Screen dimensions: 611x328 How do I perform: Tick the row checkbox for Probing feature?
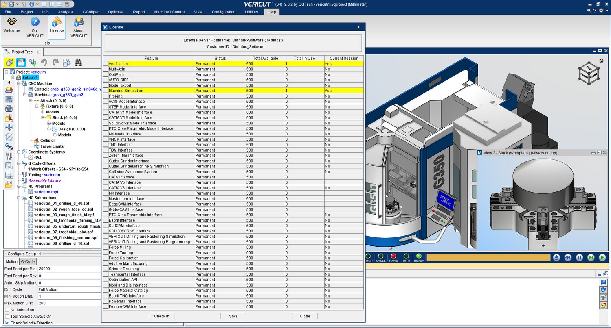(105, 96)
